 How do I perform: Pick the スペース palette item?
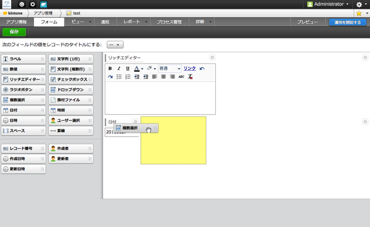pyautogui.click(x=23, y=131)
